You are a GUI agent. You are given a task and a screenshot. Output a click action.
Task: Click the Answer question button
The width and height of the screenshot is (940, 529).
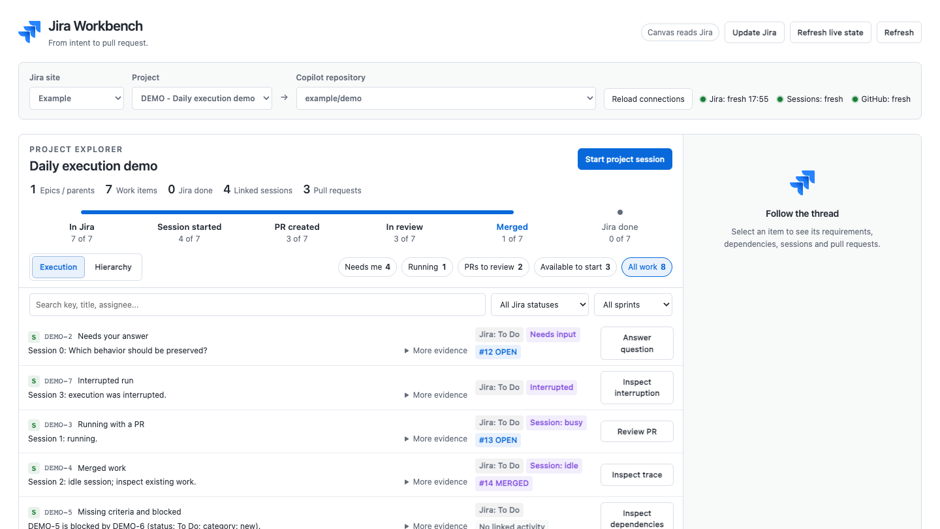point(637,344)
